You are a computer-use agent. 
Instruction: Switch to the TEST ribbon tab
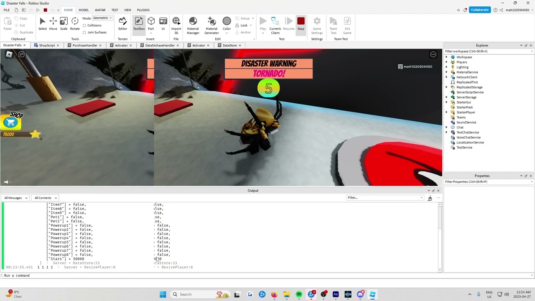[x=115, y=10]
